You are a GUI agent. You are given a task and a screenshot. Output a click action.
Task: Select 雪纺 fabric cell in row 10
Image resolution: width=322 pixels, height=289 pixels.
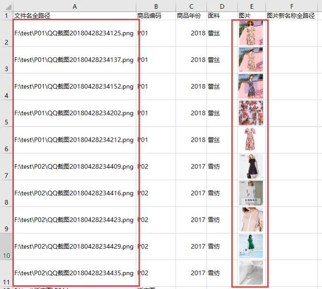[x=222, y=247]
